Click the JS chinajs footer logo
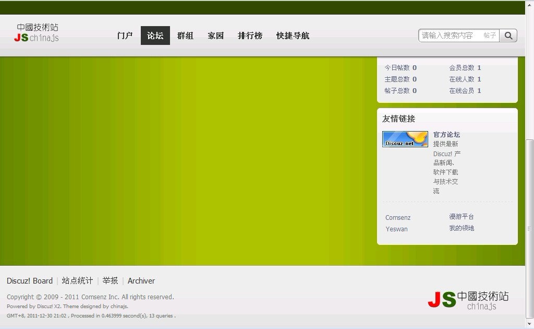The image size is (534, 329). [468, 300]
